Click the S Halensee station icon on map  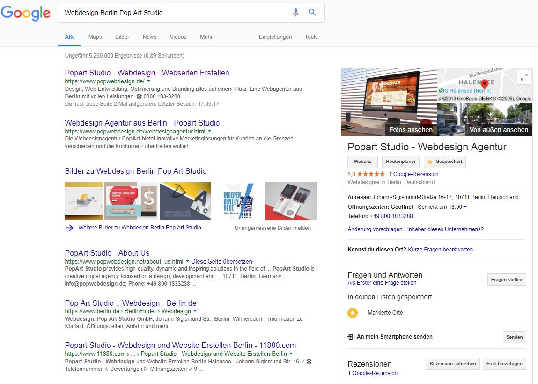click(x=442, y=91)
